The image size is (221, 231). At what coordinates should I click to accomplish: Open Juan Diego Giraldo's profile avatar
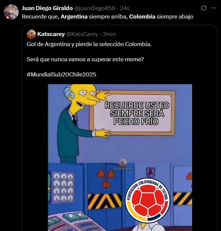click(11, 12)
